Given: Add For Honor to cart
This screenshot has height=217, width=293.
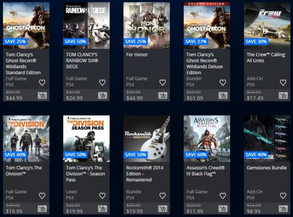Looking at the screenshot, I should [x=163, y=96].
